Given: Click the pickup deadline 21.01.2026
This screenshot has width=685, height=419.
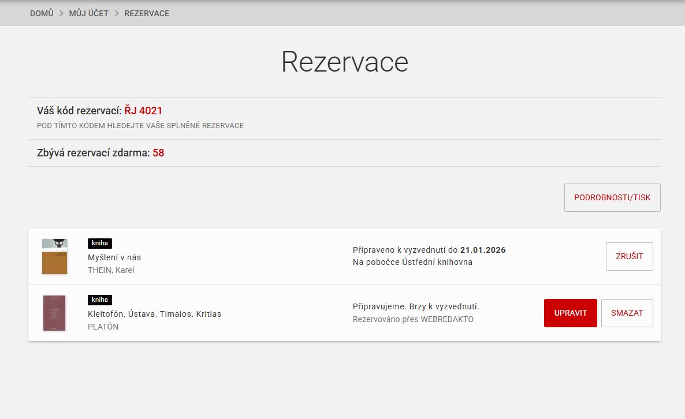Looking at the screenshot, I should [x=482, y=250].
